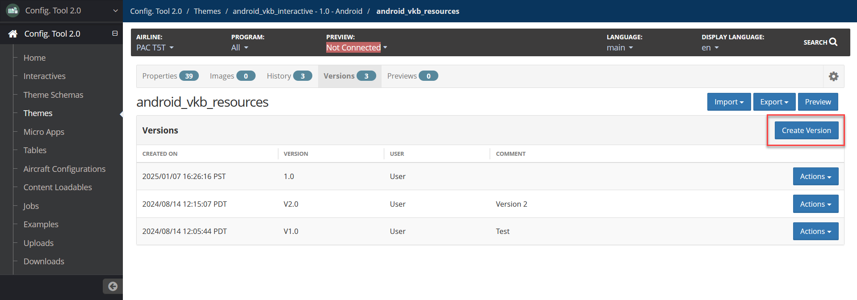
Task: Open Actions for version 1.0
Action: click(x=815, y=176)
